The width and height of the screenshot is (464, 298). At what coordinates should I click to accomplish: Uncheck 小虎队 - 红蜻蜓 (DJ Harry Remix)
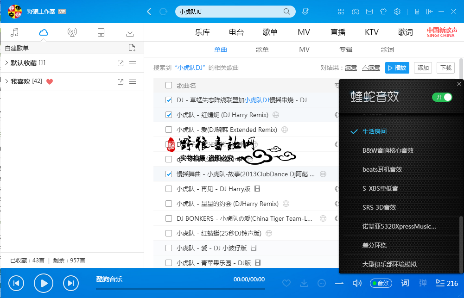coord(169,115)
